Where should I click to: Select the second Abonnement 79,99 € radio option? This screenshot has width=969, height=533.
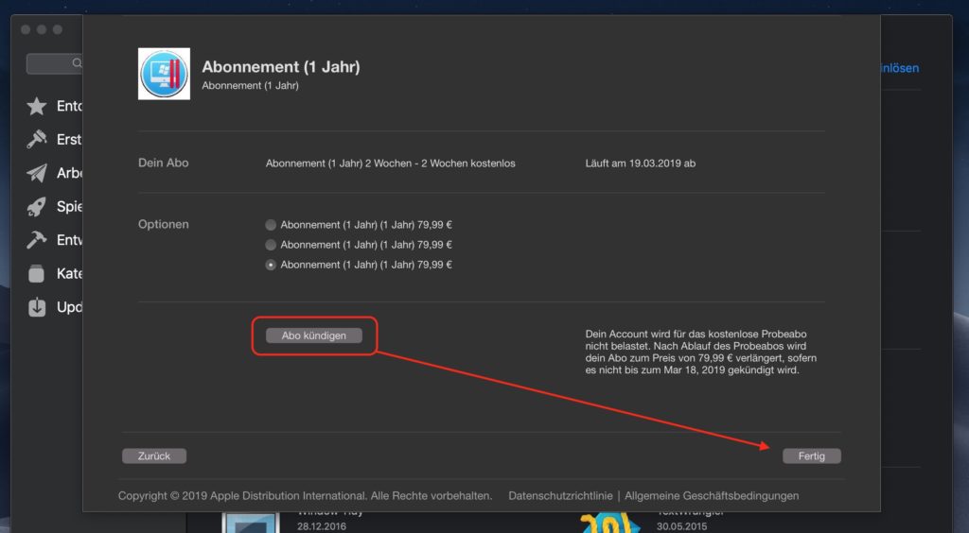tap(271, 245)
